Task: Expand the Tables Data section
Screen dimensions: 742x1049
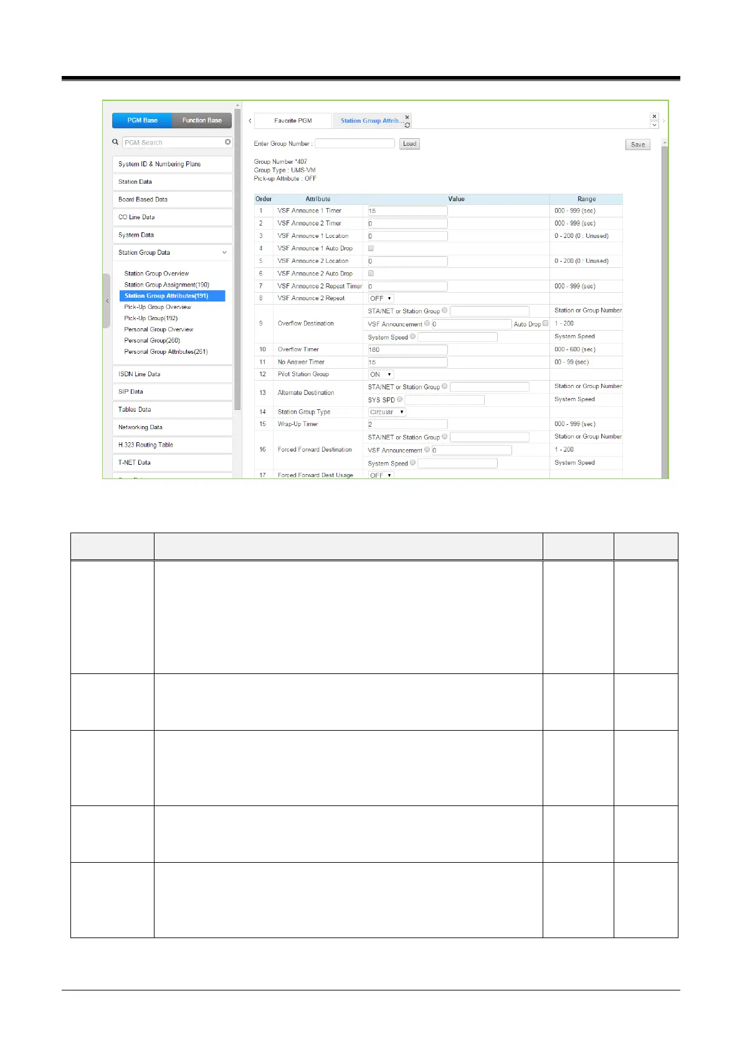Action: pos(172,409)
